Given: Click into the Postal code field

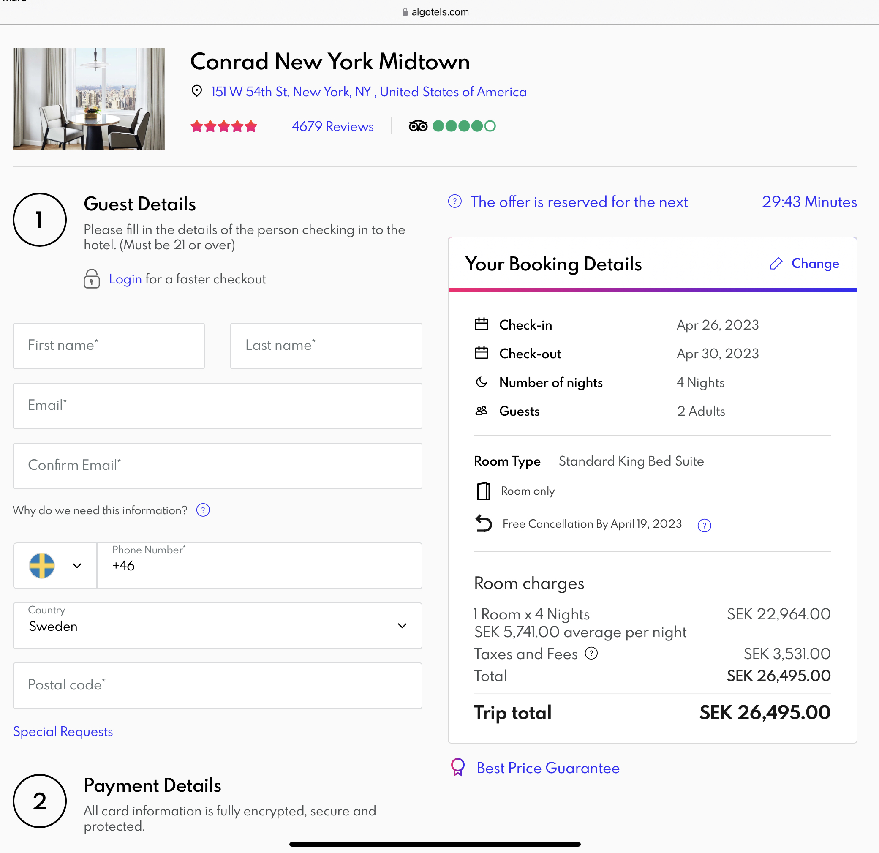Looking at the screenshot, I should coord(218,685).
